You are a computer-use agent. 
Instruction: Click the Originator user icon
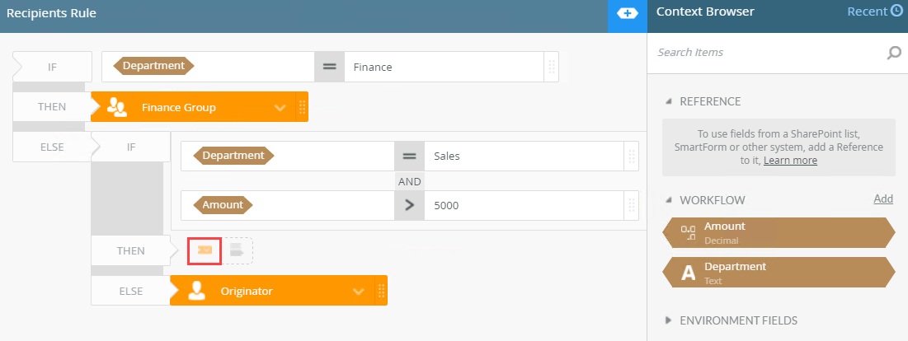196,291
